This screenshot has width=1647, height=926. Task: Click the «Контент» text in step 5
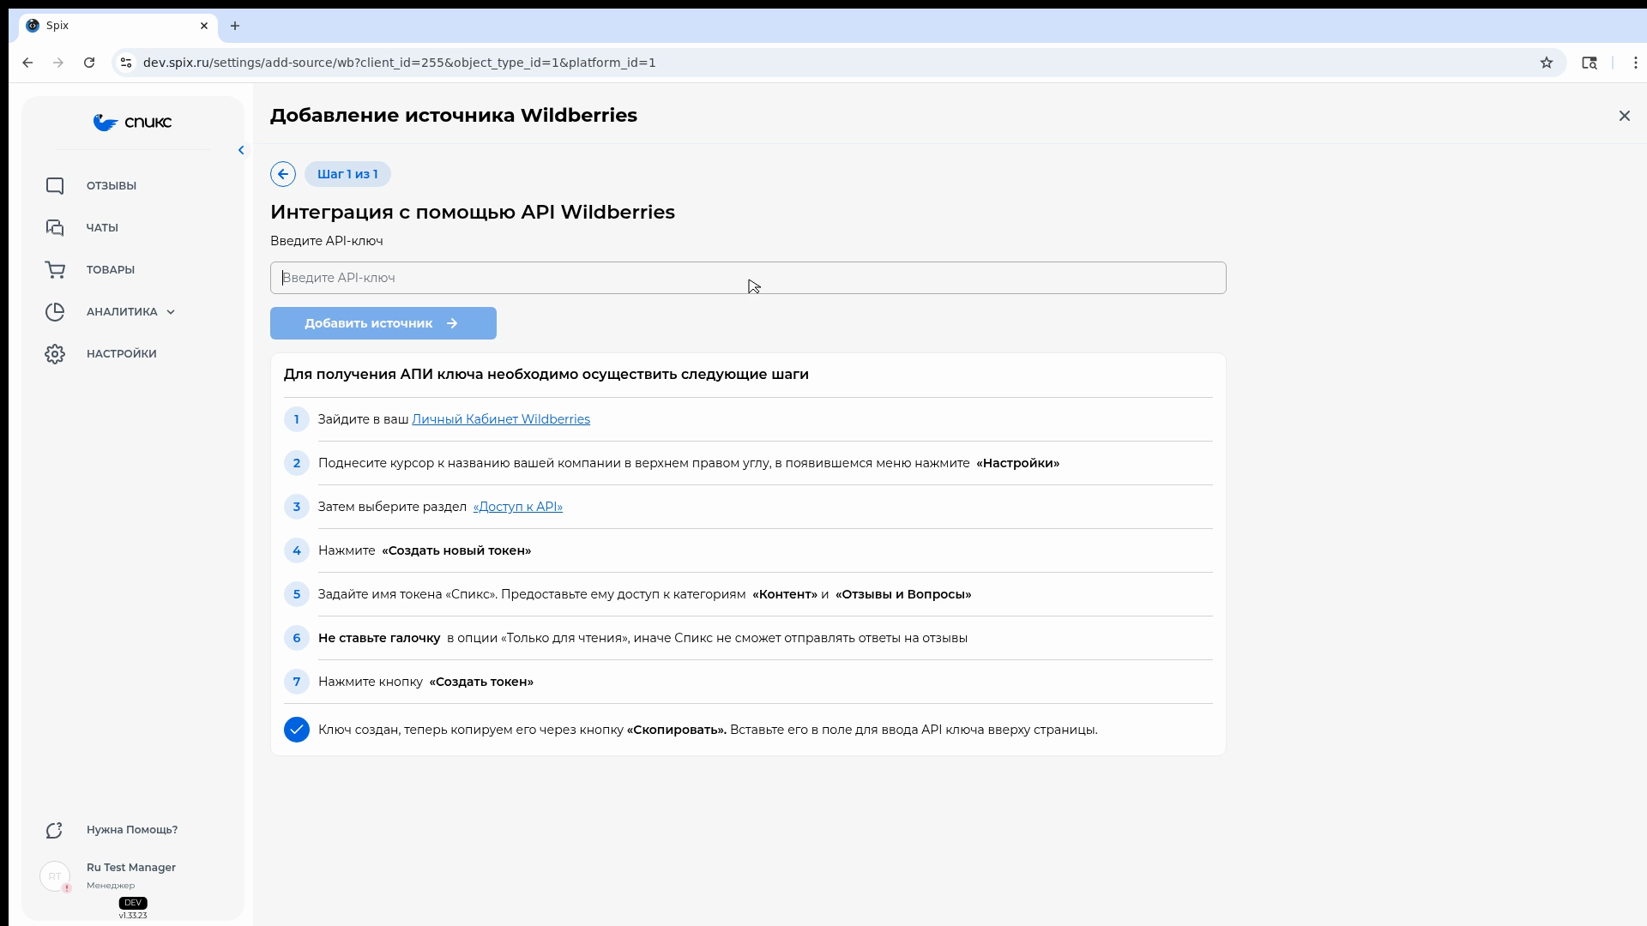pos(785,594)
